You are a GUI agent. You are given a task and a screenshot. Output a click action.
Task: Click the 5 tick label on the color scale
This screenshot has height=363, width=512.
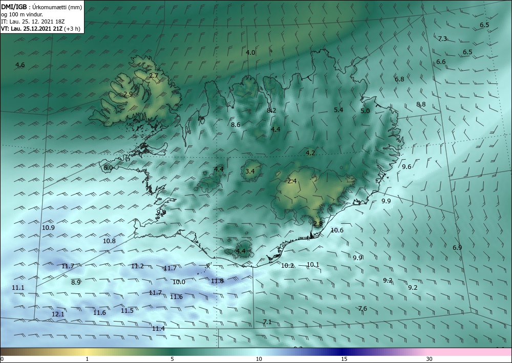(172, 359)
